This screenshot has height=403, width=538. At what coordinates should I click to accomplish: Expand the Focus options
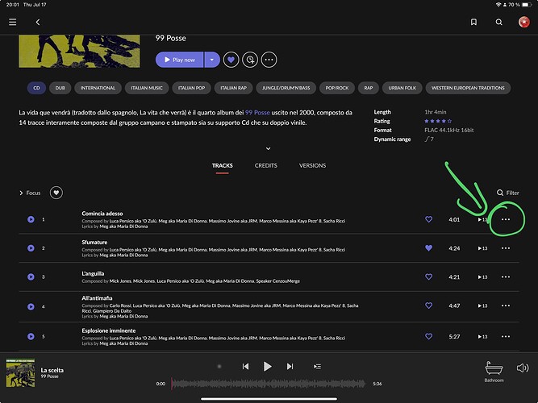pos(30,193)
